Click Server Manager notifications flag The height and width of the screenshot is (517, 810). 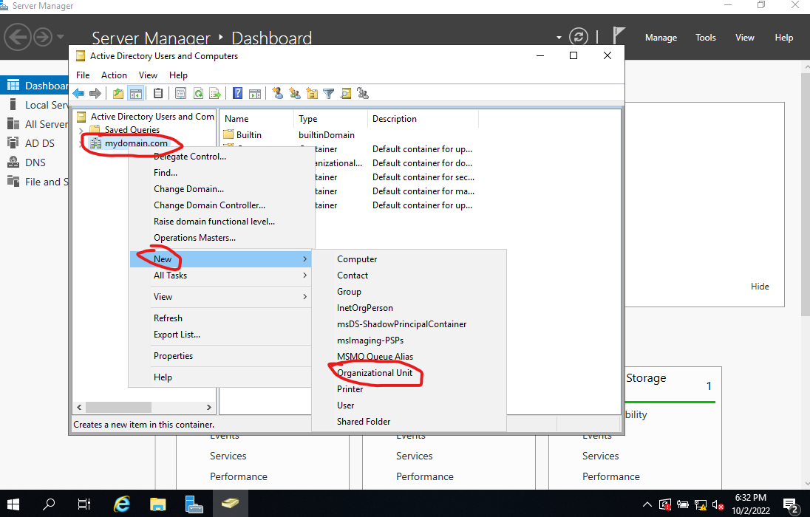(x=619, y=36)
